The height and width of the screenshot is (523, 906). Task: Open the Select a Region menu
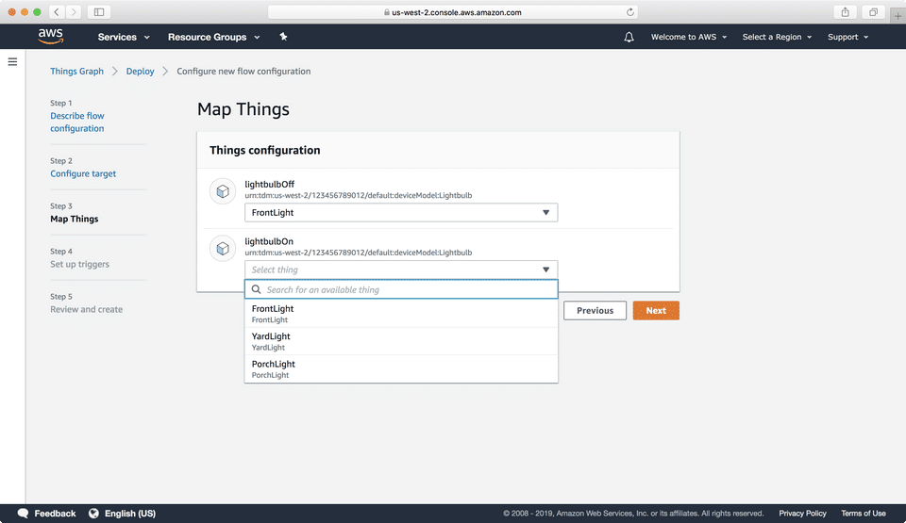777,37
